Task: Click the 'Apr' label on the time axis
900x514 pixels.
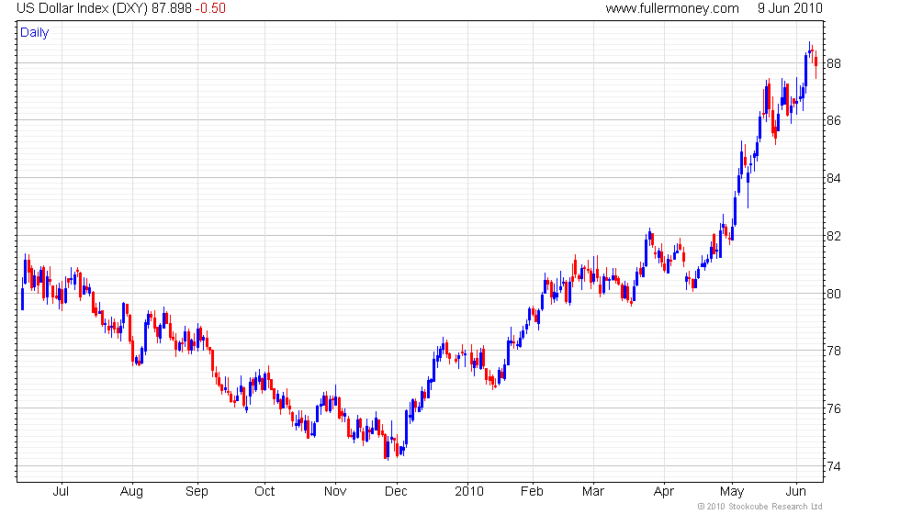Action: click(x=663, y=492)
